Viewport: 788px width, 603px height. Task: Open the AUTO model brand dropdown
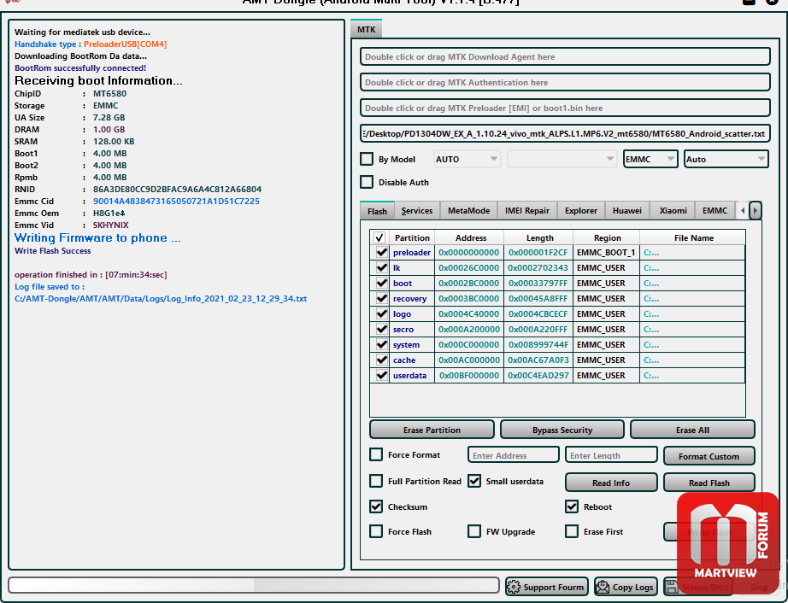pos(467,159)
